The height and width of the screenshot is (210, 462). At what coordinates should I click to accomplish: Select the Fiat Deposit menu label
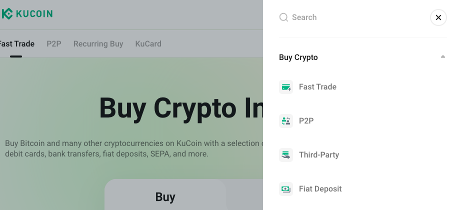(320, 189)
